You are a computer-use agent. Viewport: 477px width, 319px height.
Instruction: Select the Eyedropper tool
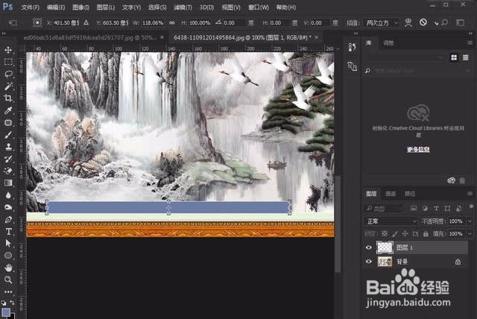tap(8, 110)
